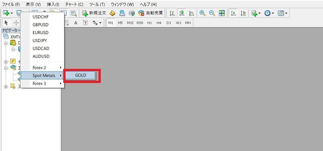The width and height of the screenshot is (323, 151).
Task: Select the D1 timeframe
Action: (x=169, y=23)
